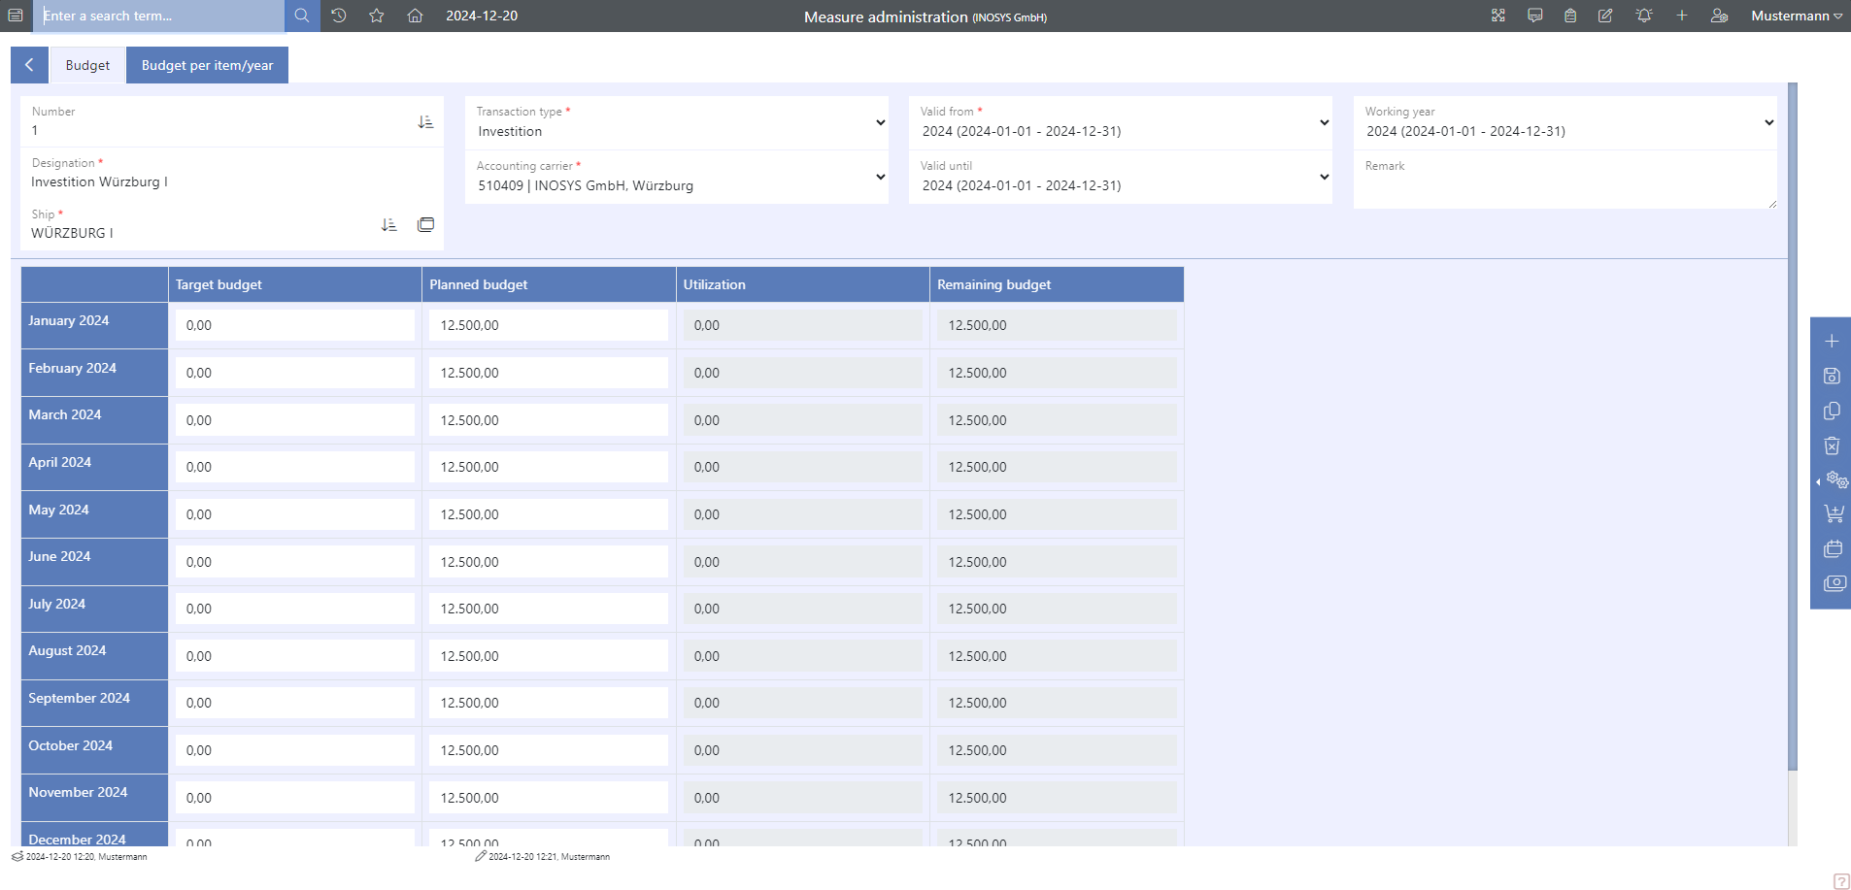Click the duplicate copy icon in sidebar
1851x890 pixels.
pos(1832,412)
